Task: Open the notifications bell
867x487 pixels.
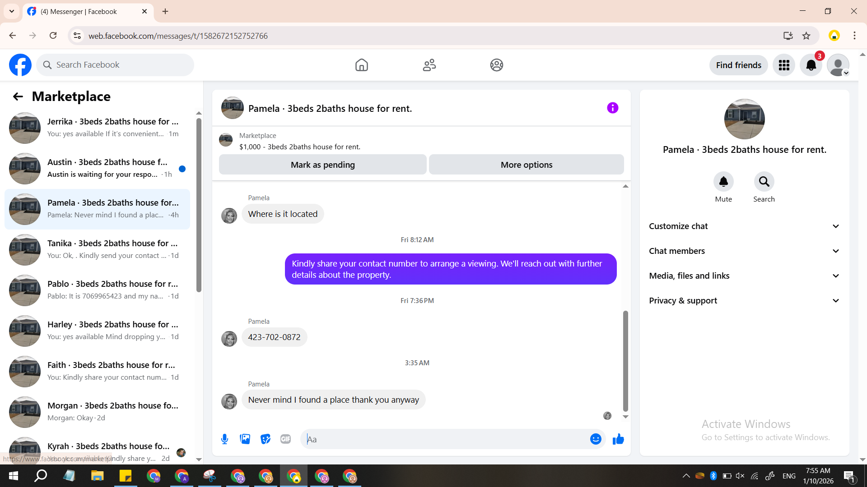Action: pyautogui.click(x=811, y=65)
